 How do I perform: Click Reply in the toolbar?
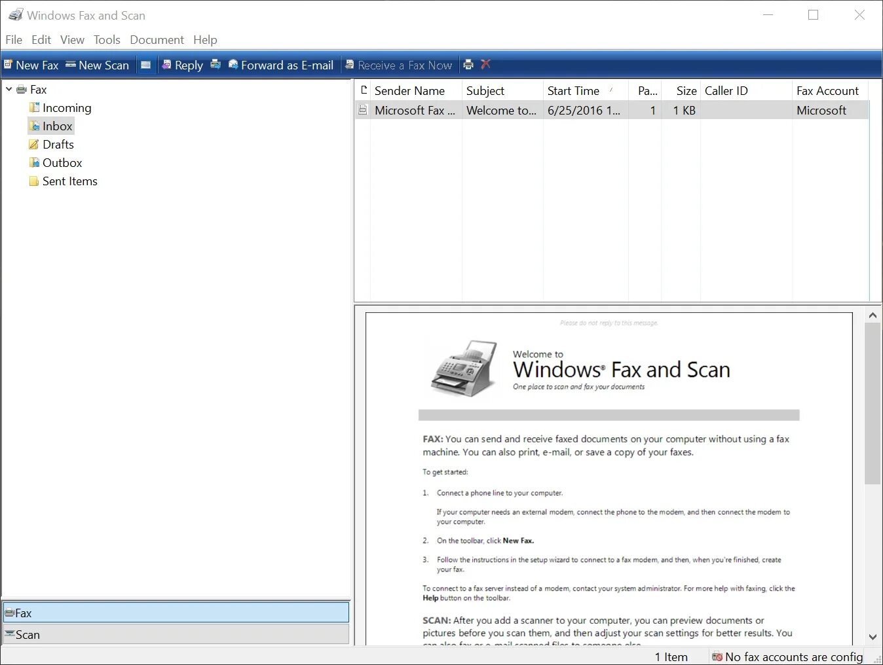(x=183, y=65)
